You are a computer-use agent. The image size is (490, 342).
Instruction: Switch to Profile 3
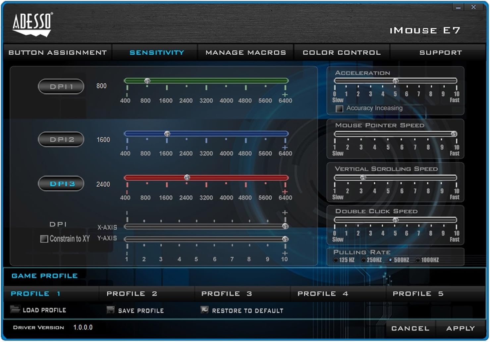point(227,294)
